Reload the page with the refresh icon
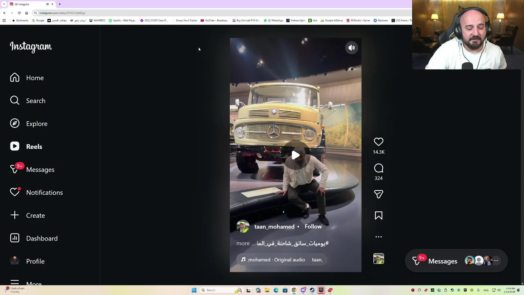This screenshot has width=524, height=295. tap(19, 13)
